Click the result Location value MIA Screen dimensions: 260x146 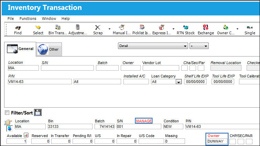click(x=30, y=126)
